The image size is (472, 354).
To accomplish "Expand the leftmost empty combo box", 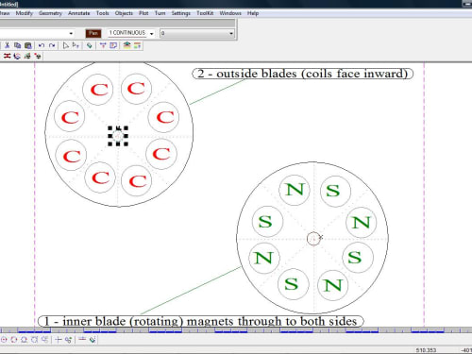I will (71, 33).
